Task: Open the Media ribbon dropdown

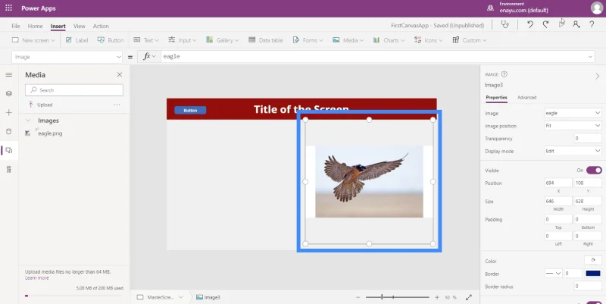Action: click(x=348, y=40)
